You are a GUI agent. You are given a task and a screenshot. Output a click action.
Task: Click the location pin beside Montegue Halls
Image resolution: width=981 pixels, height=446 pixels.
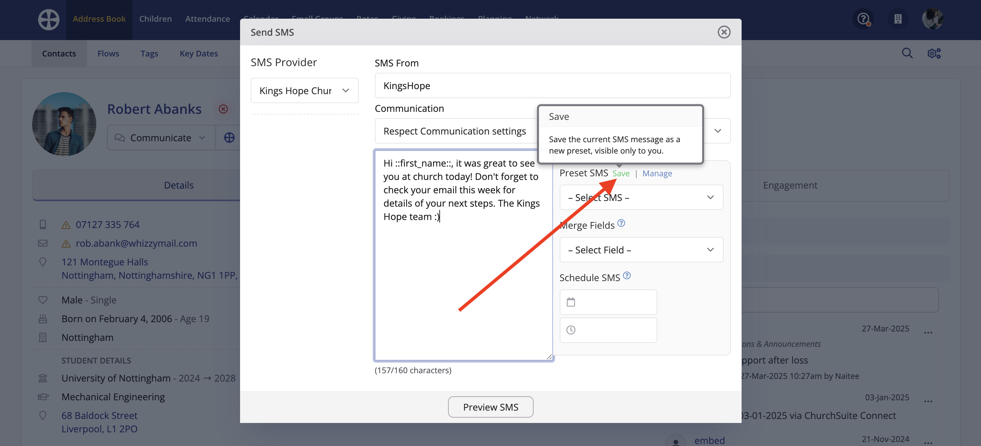(x=43, y=262)
